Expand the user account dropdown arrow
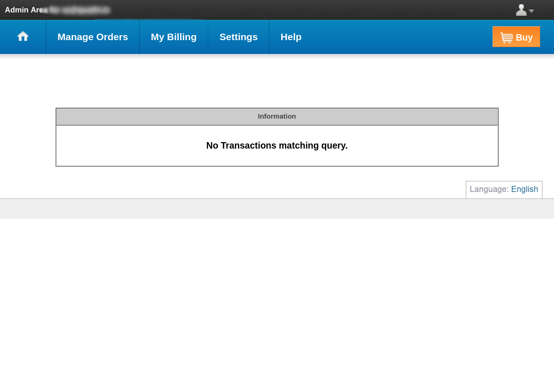Image resolution: width=554 pixels, height=371 pixels. (x=531, y=11)
